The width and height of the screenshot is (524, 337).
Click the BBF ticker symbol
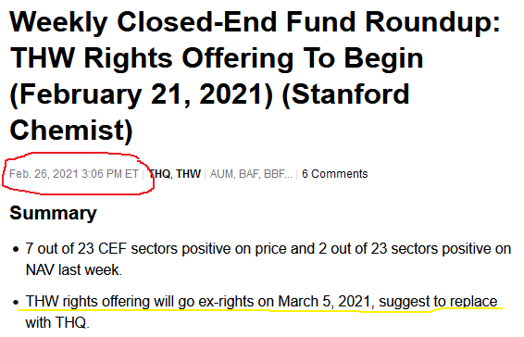[x=274, y=174]
